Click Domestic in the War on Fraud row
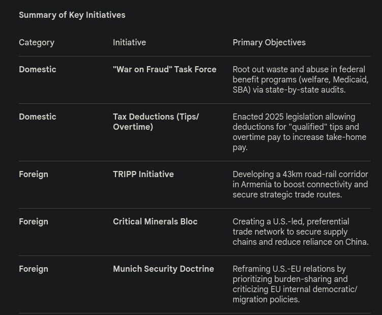Image resolution: width=382 pixels, height=315 pixels. pyautogui.click(x=38, y=70)
